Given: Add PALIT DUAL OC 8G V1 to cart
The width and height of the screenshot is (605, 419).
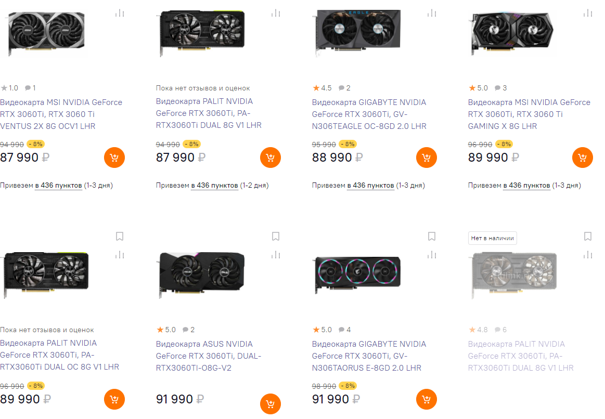Looking at the screenshot, I should [114, 399].
